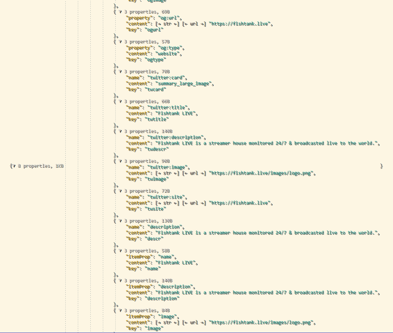Select the "twtitle" key value
The height and width of the screenshot is (333, 393).
pyautogui.click(x=157, y=119)
